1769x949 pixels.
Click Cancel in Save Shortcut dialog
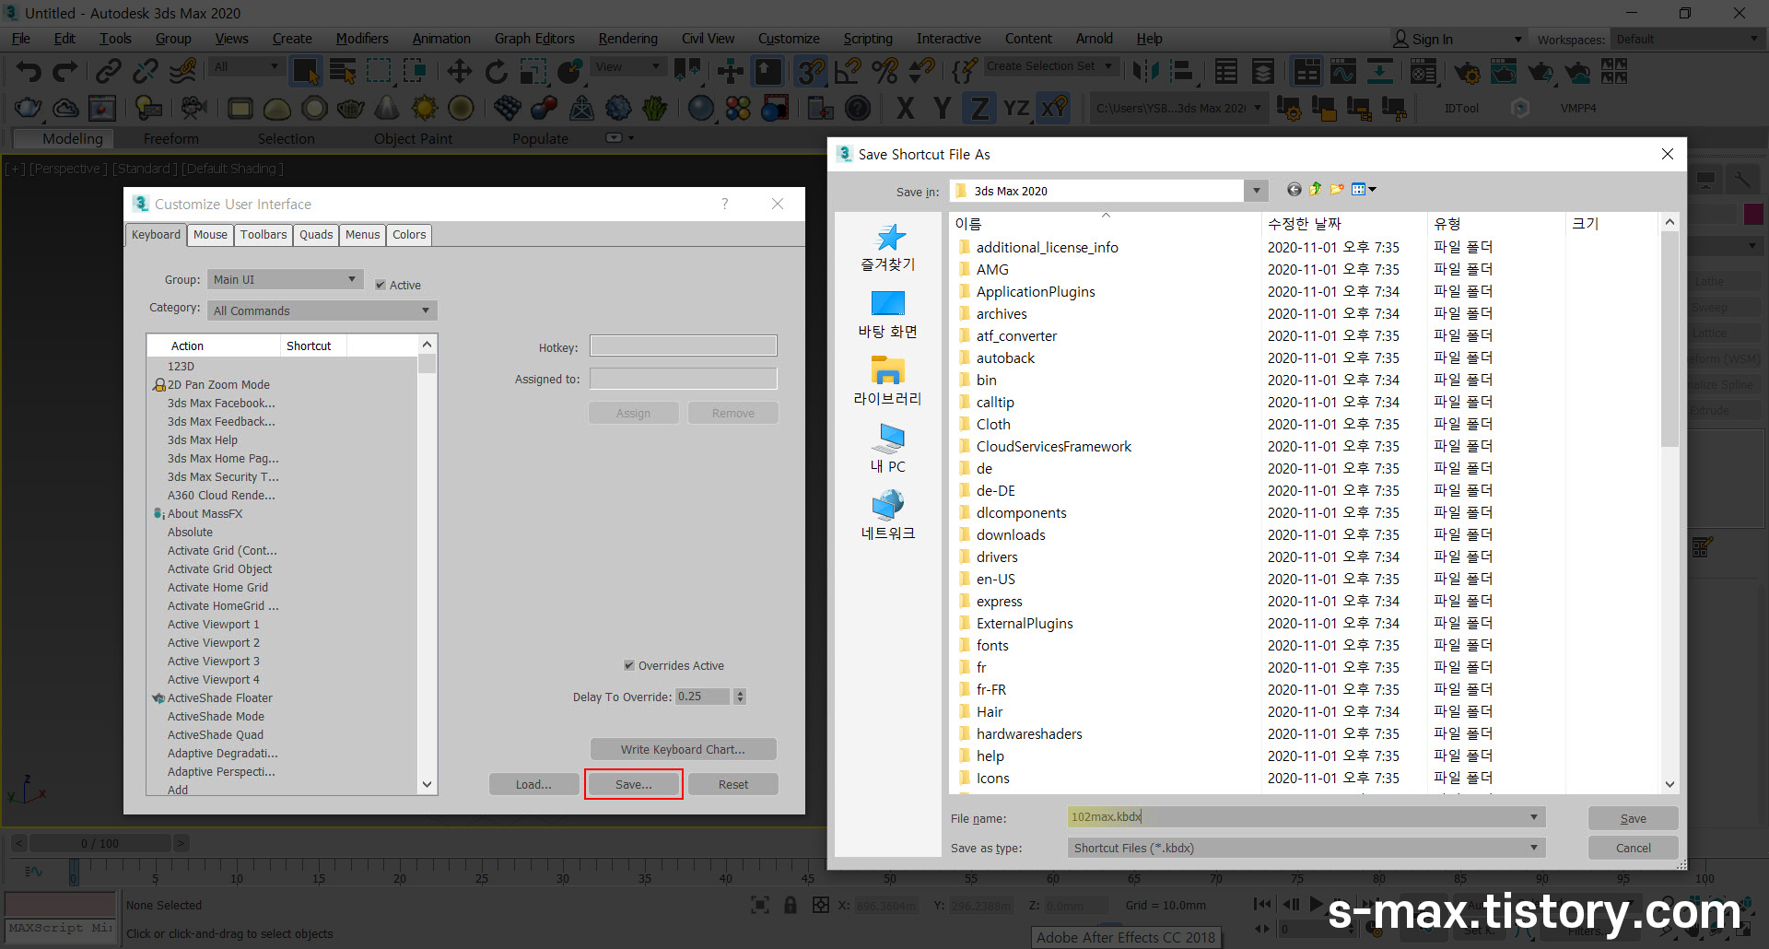coord(1633,848)
